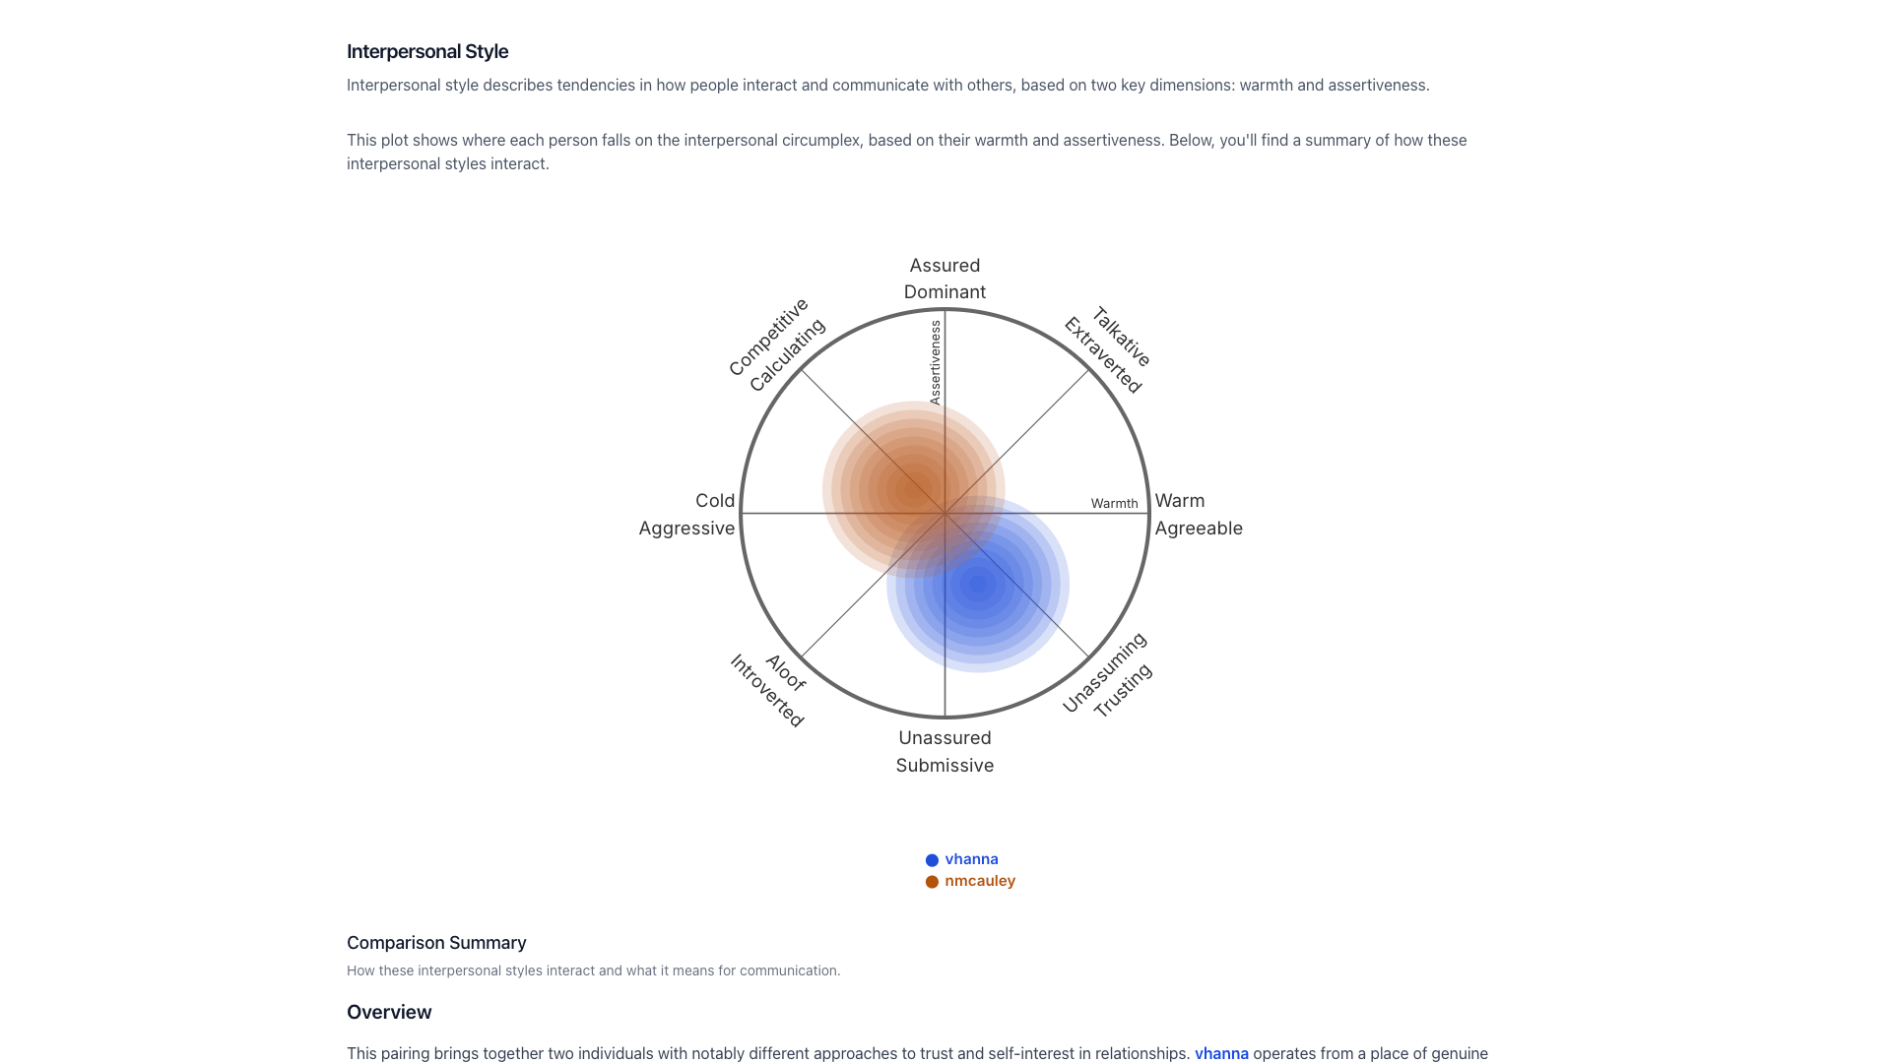Click the Talkative Extraverted chart label
Viewport: 1891px width, 1063px height.
click(1109, 350)
